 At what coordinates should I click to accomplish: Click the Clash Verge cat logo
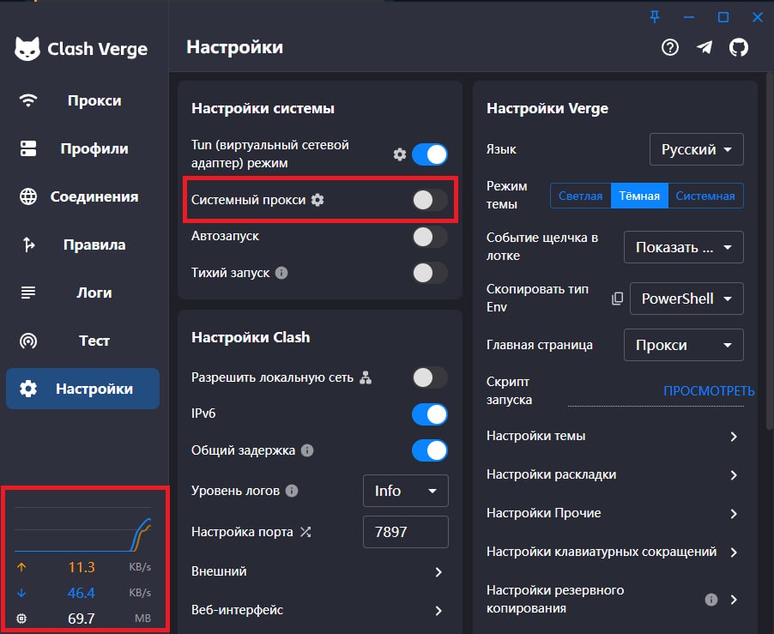point(27,49)
